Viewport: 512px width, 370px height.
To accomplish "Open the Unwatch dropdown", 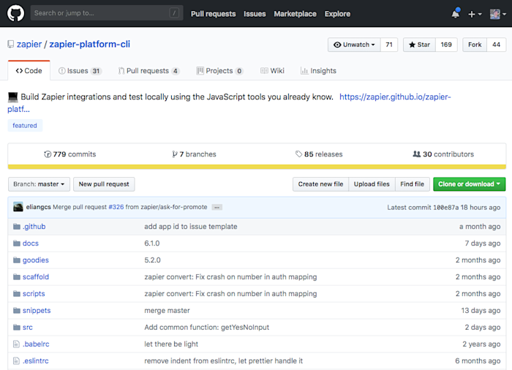I will point(354,45).
